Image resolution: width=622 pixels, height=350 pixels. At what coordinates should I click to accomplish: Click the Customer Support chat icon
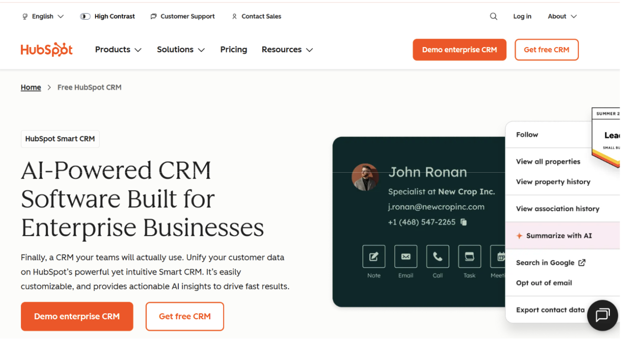pos(154,16)
